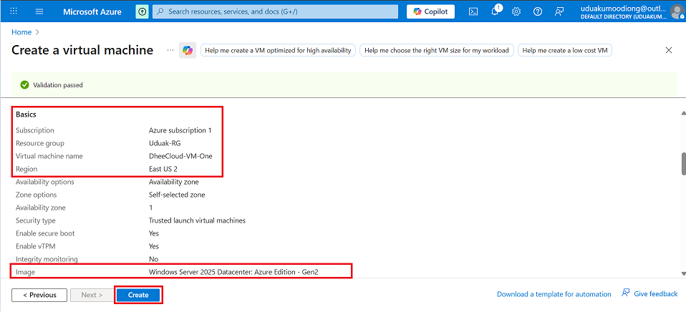Click the Copilot icon beside the page title
Viewport: 686px width, 312px height.
188,51
